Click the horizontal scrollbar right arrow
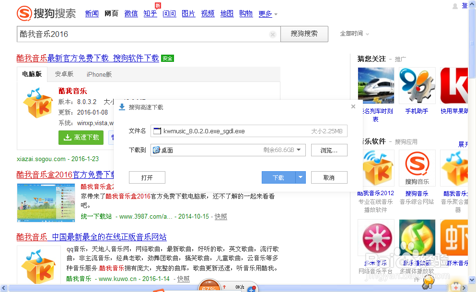 (464, 288)
